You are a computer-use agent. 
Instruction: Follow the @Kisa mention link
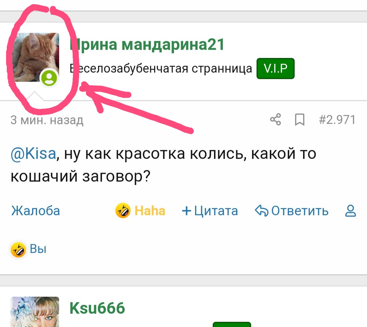pyautogui.click(x=33, y=154)
